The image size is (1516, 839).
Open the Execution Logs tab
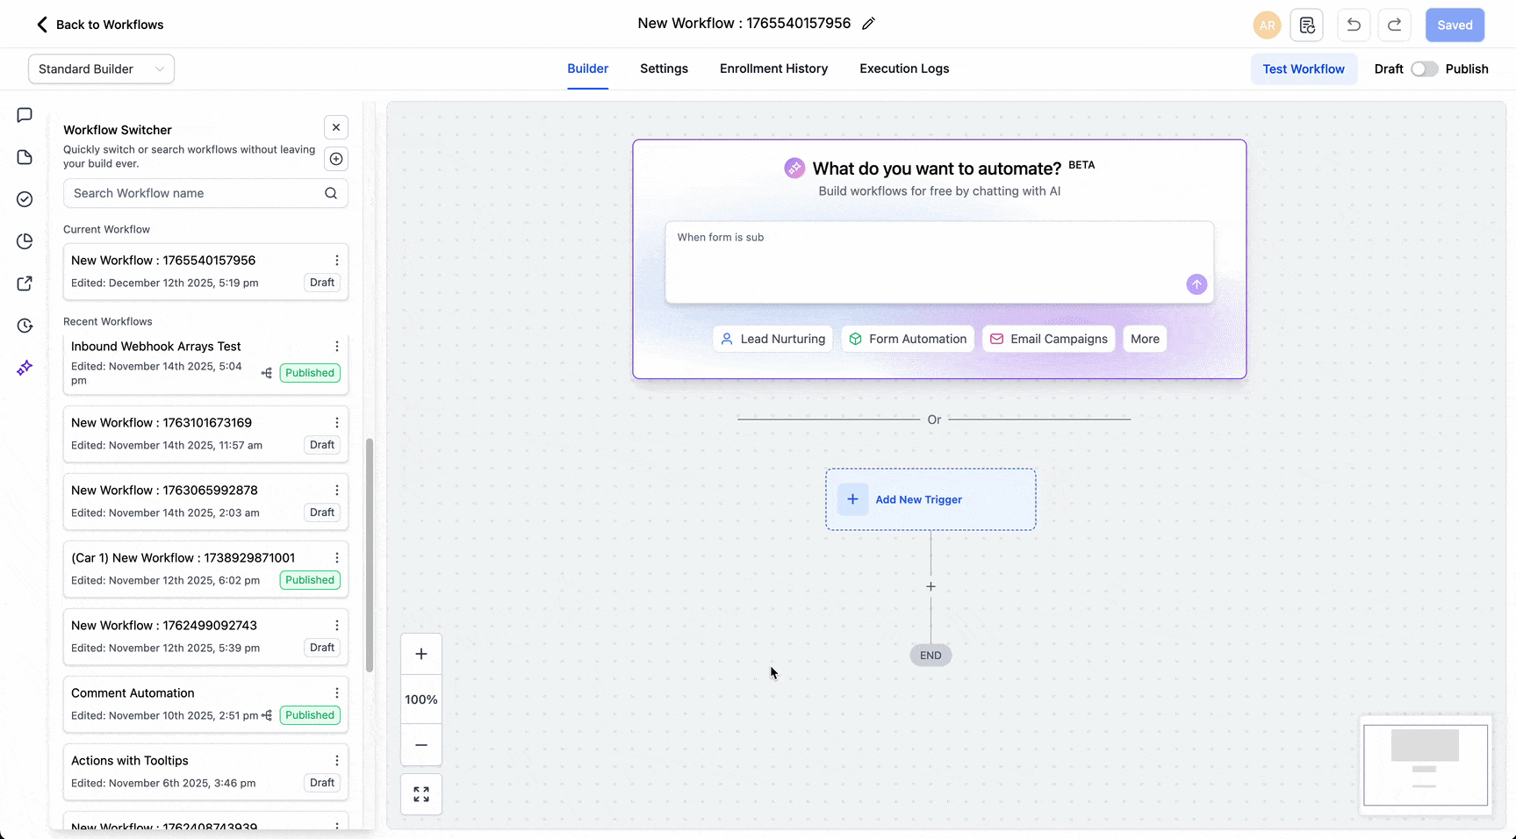(903, 68)
